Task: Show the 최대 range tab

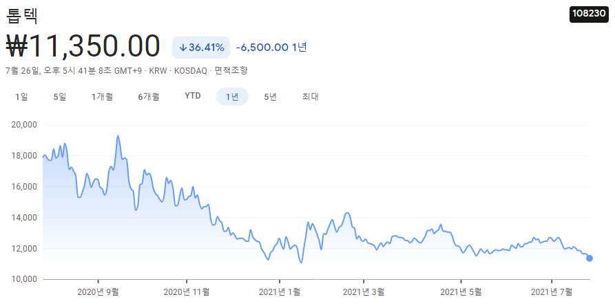Action: [310, 96]
